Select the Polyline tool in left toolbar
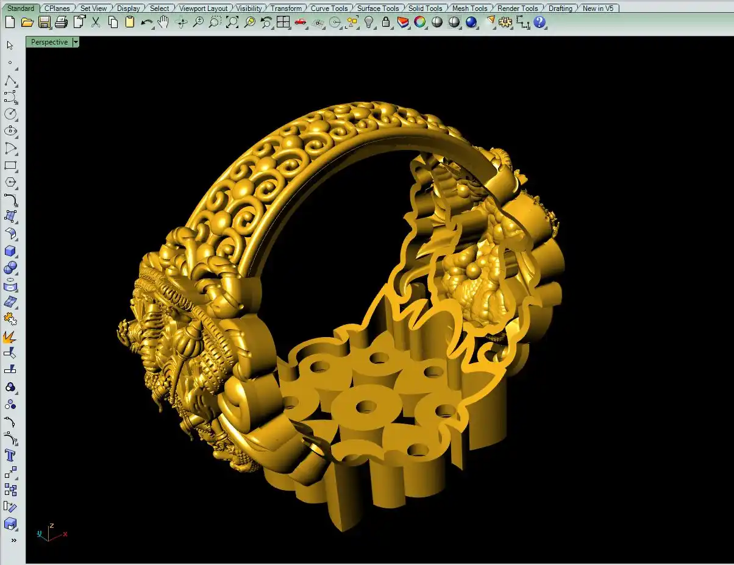The image size is (734, 565). [10, 81]
